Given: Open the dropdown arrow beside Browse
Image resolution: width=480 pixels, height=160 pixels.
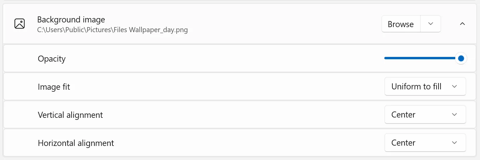Looking at the screenshot, I should click(431, 24).
